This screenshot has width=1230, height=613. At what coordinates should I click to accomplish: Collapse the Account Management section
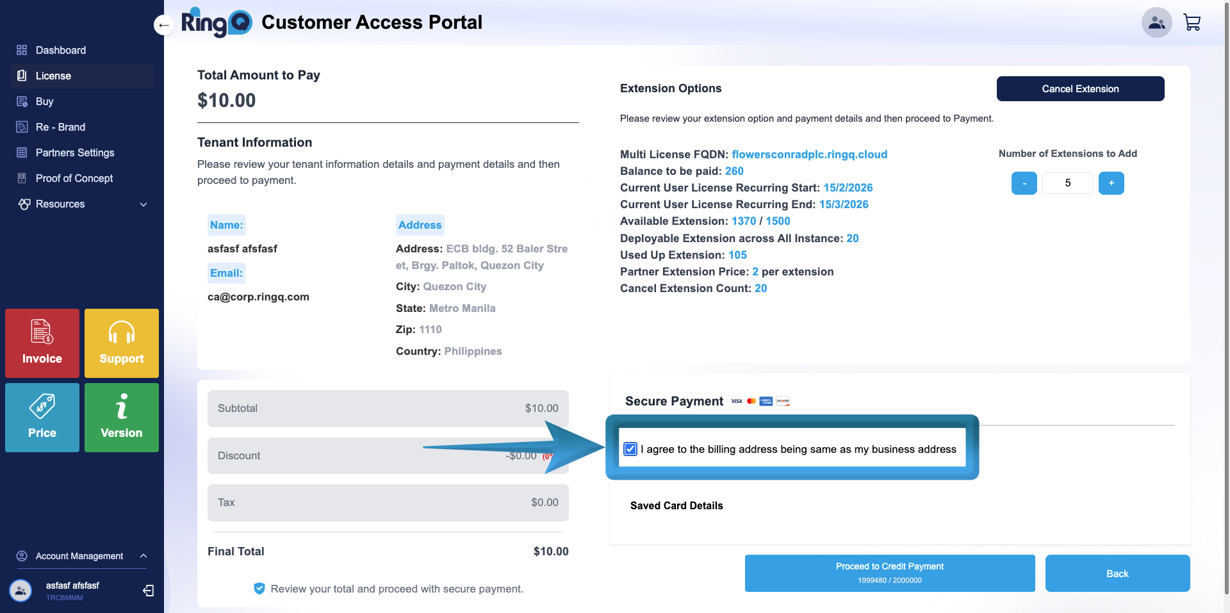[143, 556]
